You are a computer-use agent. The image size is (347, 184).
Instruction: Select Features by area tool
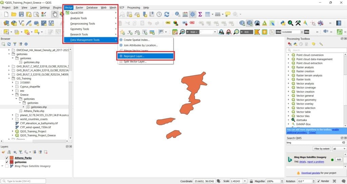click(x=6, y=32)
